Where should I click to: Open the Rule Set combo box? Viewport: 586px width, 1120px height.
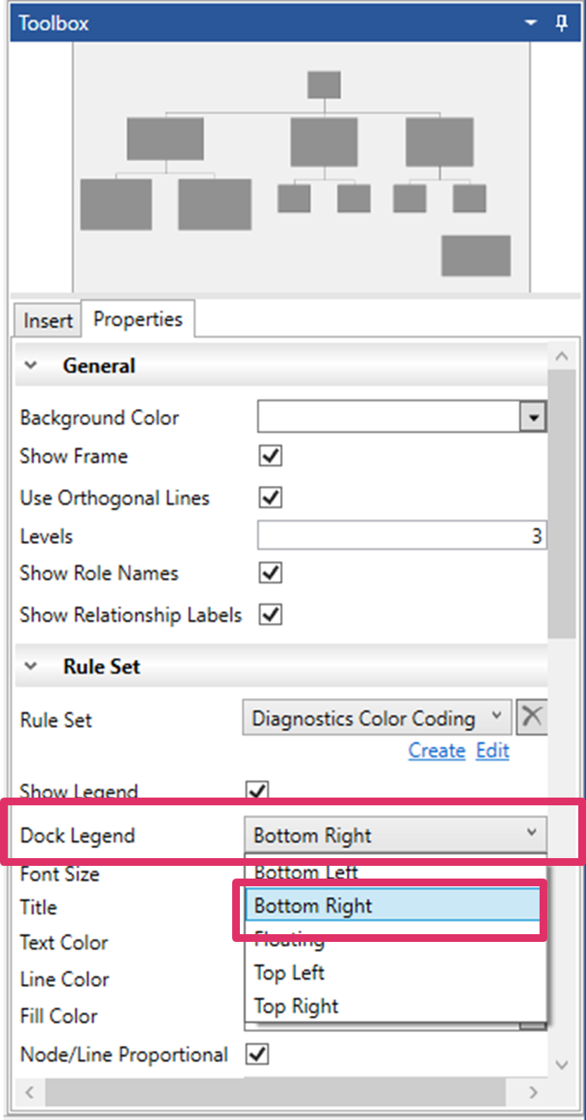tap(376, 718)
